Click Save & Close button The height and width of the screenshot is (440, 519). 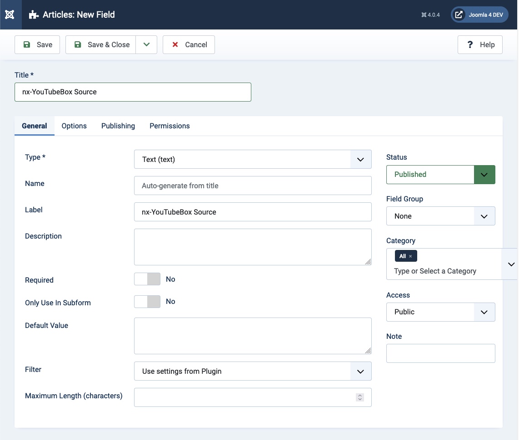(101, 44)
